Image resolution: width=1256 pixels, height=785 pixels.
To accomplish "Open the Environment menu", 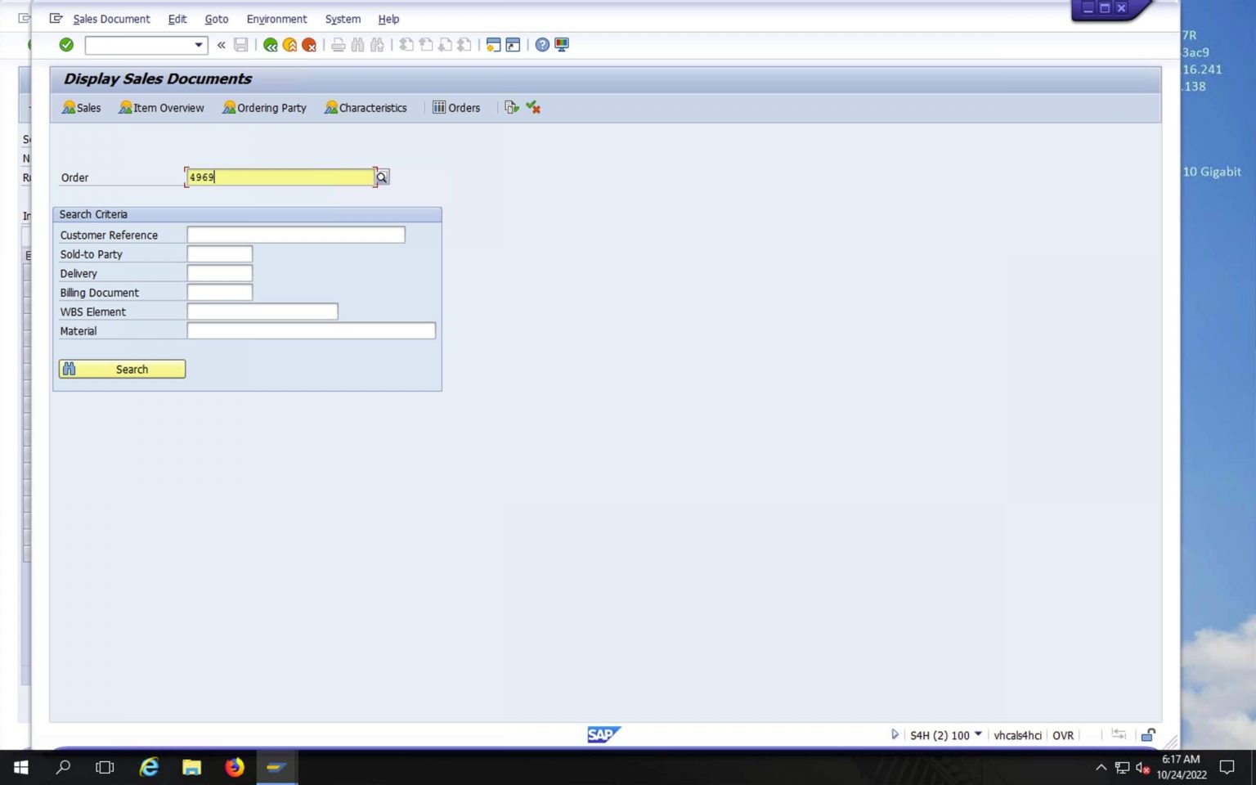I will (x=276, y=19).
